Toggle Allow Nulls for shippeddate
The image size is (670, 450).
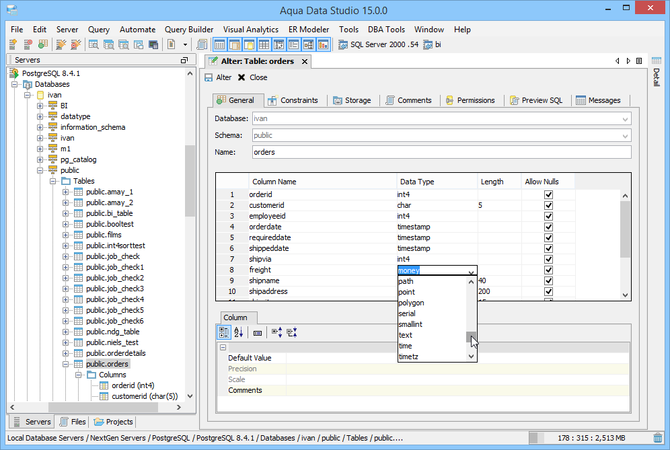coord(549,248)
